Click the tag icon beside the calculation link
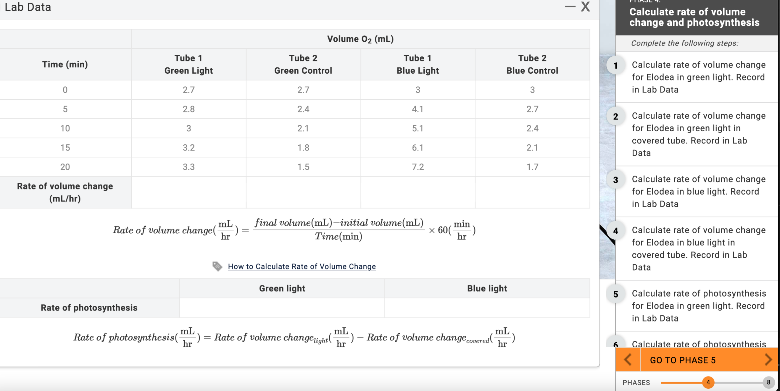Screen dimensions: 780x391 218,266
